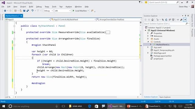Click the New Project toolbar icon

coord(16,11)
